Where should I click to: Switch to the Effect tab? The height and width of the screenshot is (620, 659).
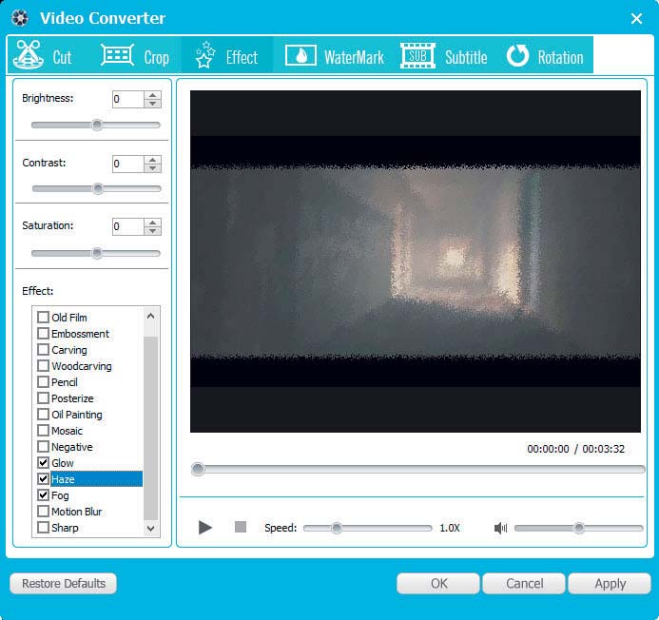pos(227,55)
